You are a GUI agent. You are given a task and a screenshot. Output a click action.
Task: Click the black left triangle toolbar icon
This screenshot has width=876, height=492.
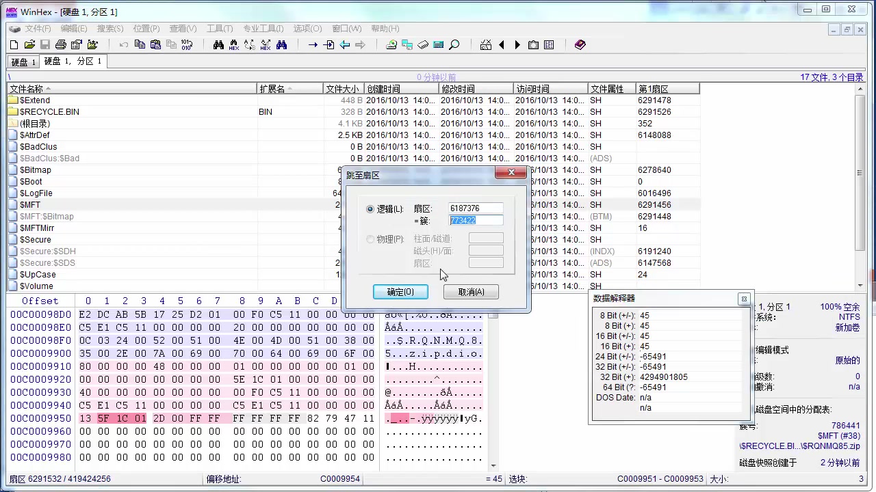click(x=502, y=45)
